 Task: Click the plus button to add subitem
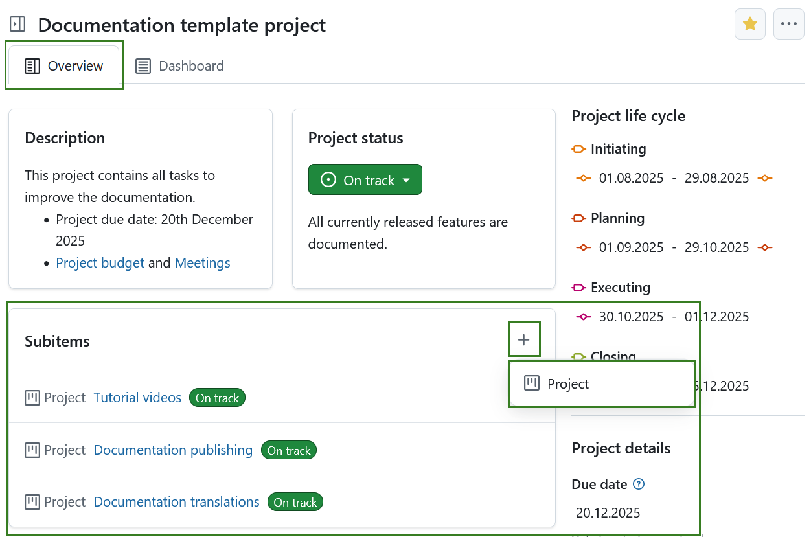coord(524,338)
